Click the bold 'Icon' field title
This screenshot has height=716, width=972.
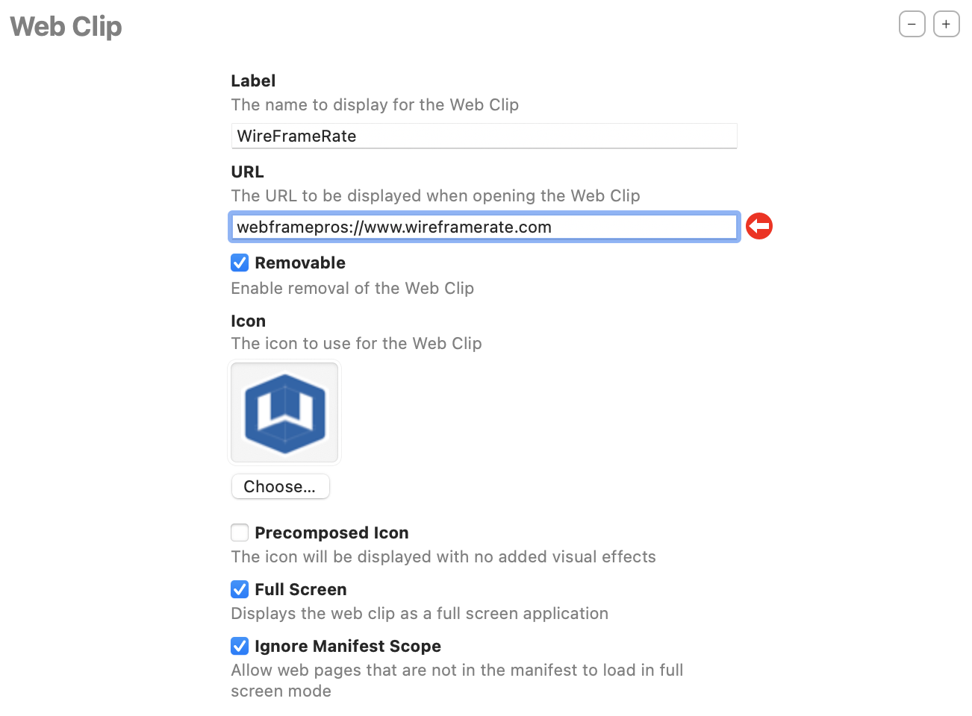coord(248,321)
